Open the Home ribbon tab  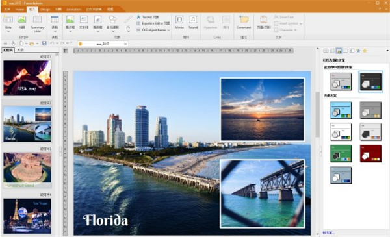tap(19, 10)
